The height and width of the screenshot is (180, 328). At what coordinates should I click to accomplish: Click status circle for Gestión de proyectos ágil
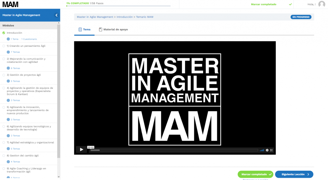point(4,75)
